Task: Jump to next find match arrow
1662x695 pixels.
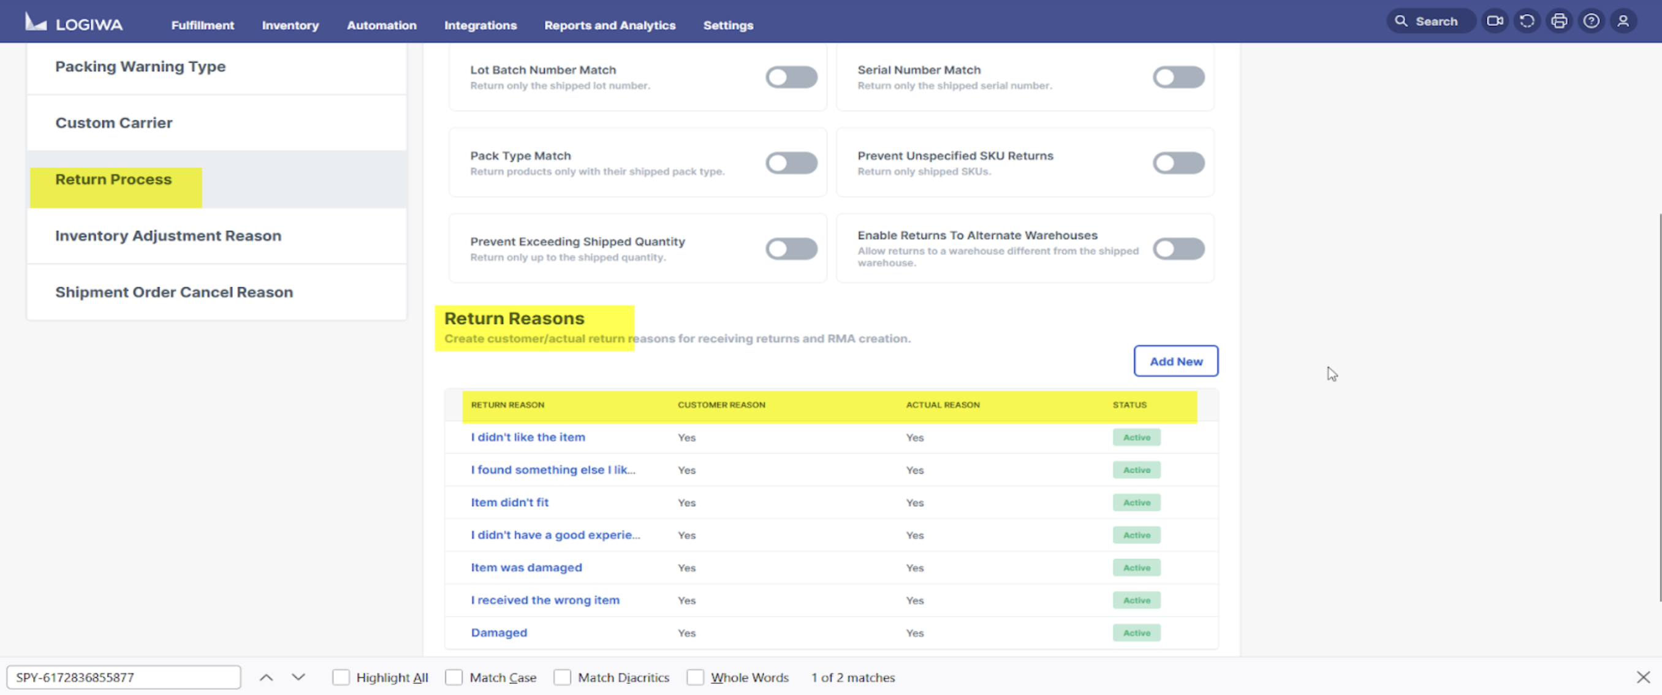Action: click(298, 678)
